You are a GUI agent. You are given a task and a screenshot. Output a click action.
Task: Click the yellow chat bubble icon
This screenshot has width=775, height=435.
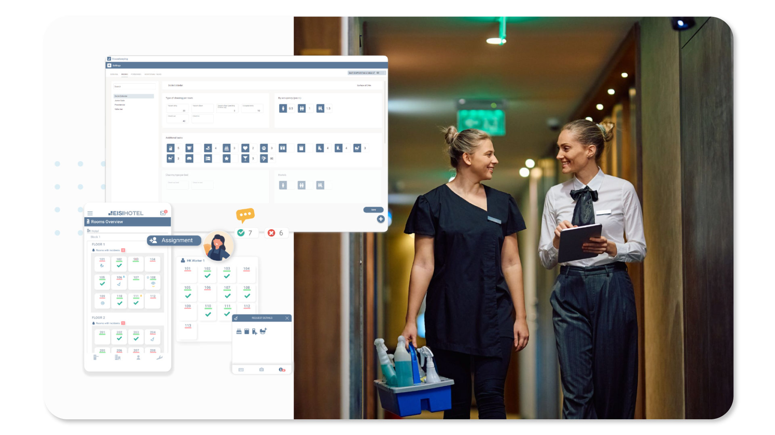tap(245, 215)
